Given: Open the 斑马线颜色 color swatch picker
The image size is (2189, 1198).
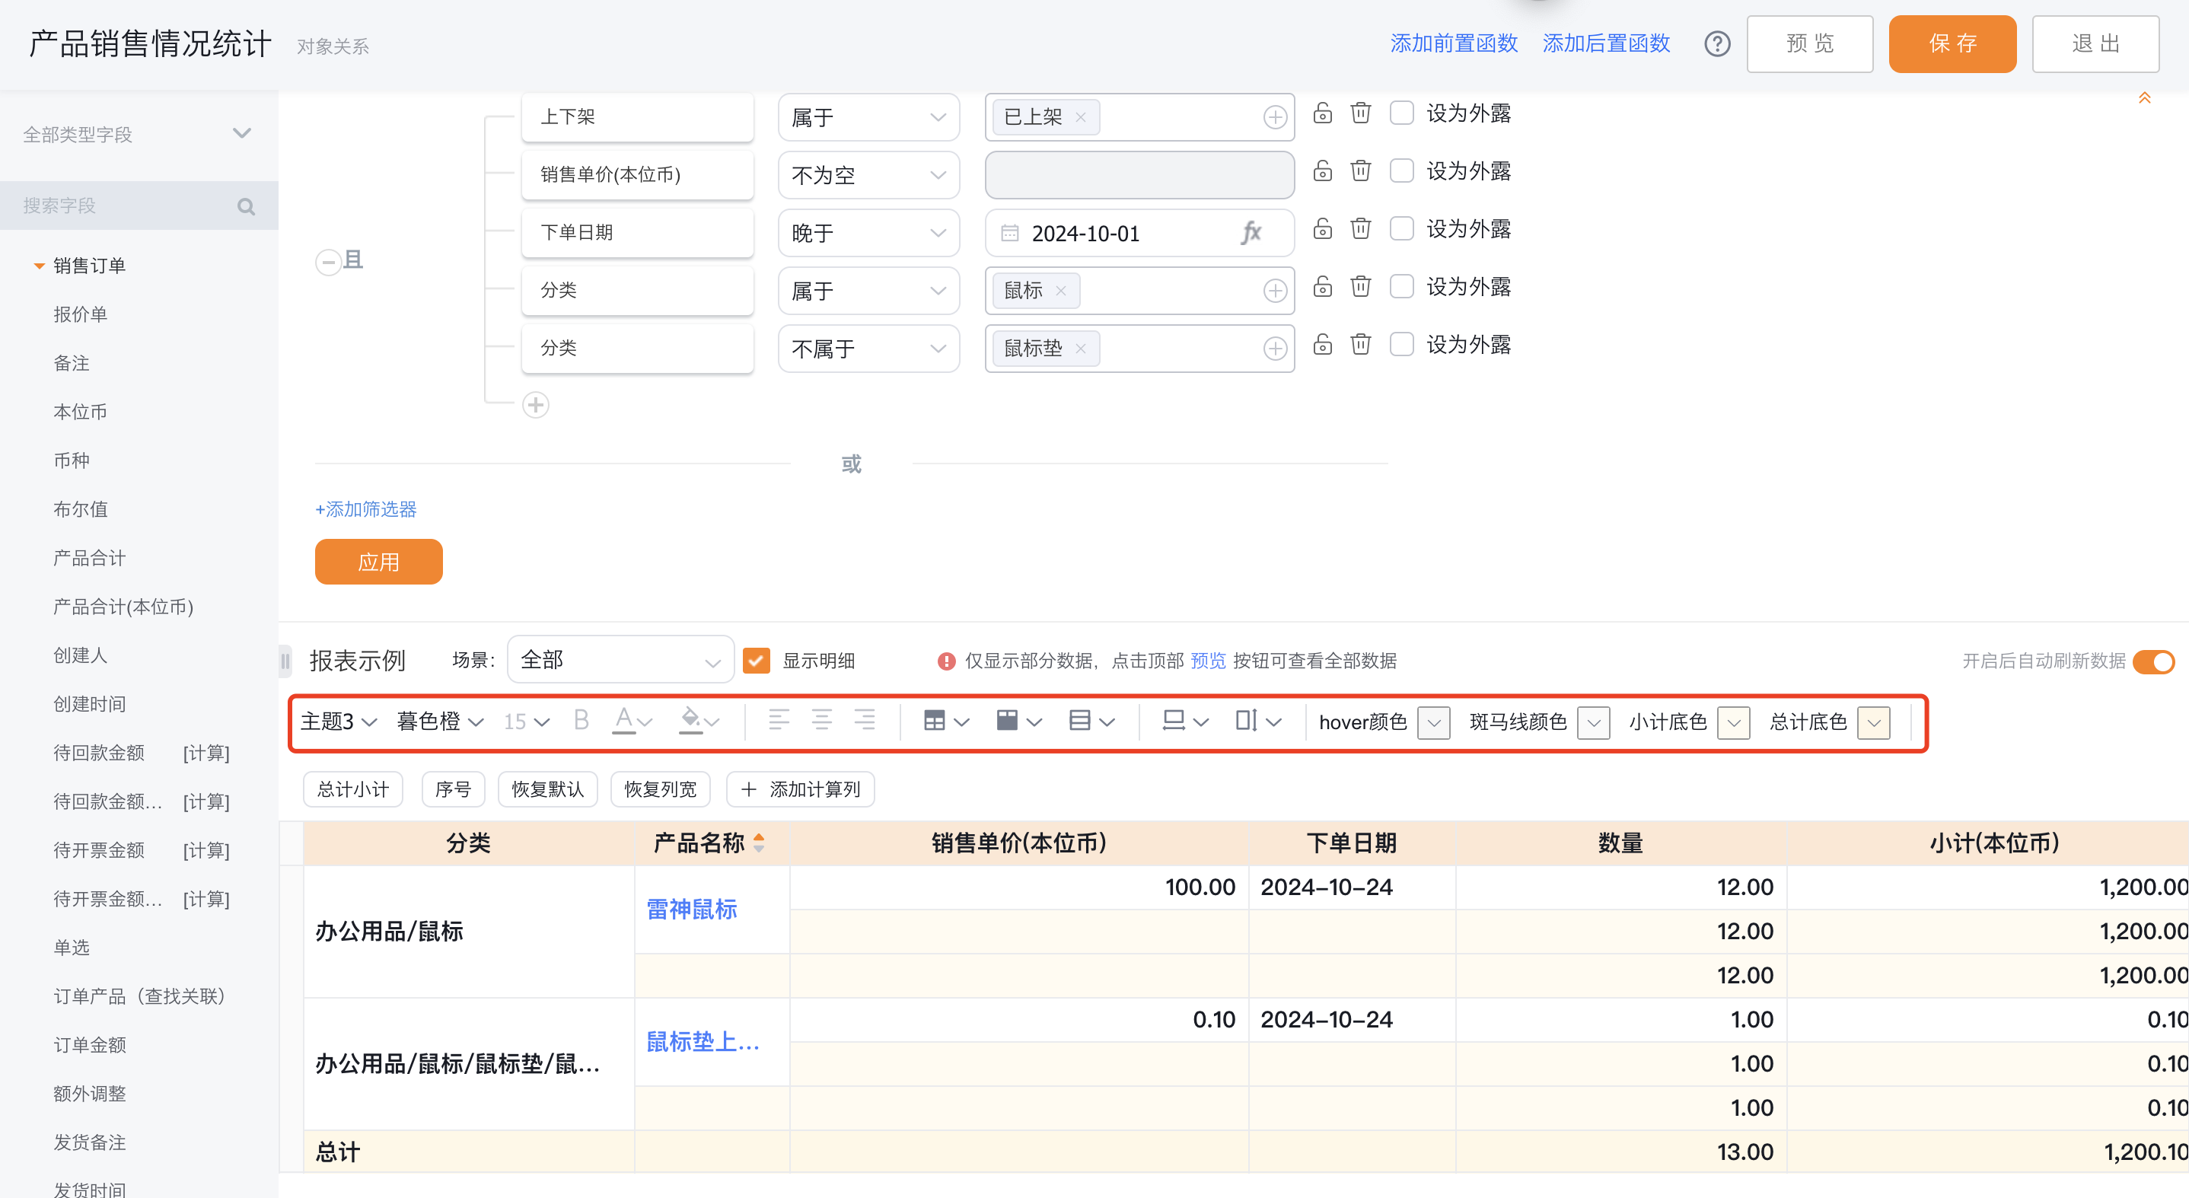Looking at the screenshot, I should point(1595,723).
